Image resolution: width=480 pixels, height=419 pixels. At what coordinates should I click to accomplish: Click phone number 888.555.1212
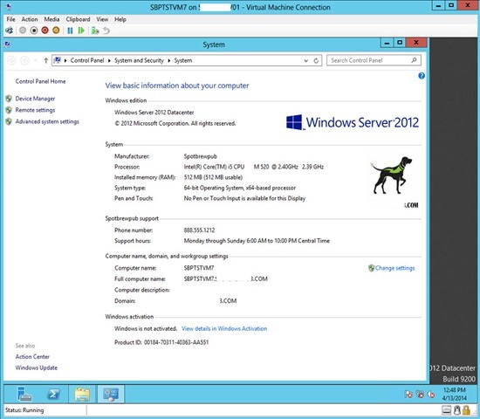[x=199, y=230]
